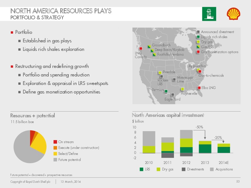Click the Select/Define legend swatch
Screen dimensions: 251x188
55,154
